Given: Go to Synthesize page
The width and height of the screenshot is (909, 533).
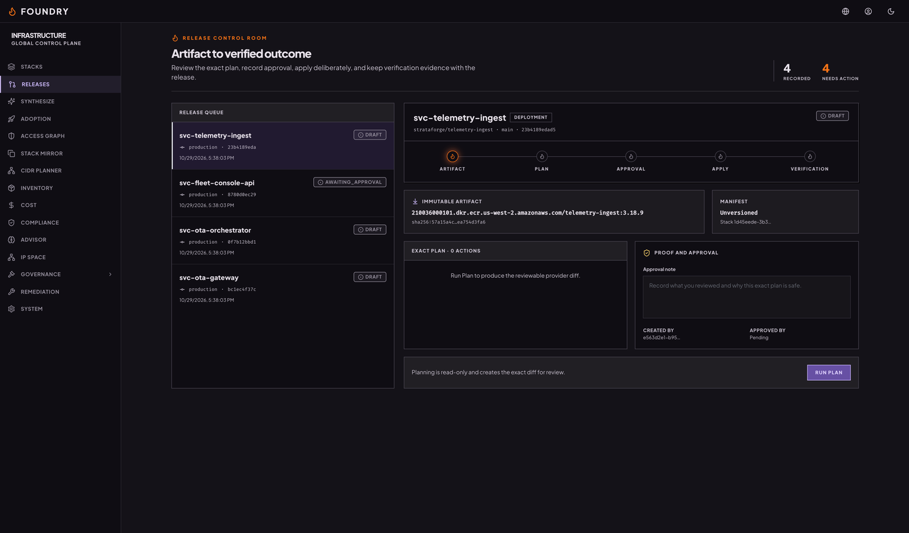Looking at the screenshot, I should coord(60,102).
